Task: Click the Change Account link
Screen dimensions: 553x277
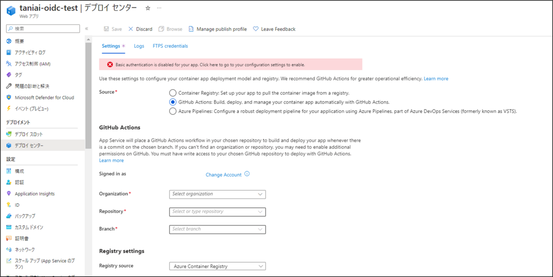Action: pos(224,175)
